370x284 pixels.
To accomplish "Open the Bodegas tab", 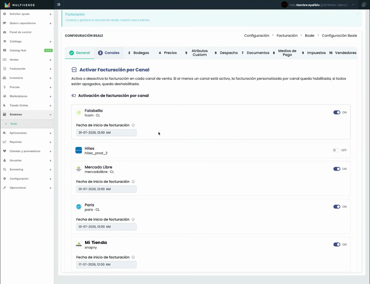I will 139,52.
